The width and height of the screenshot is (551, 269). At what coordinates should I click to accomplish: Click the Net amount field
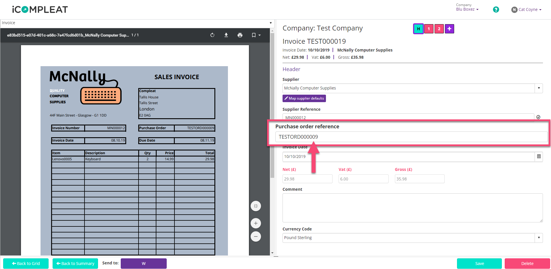pyautogui.click(x=307, y=179)
